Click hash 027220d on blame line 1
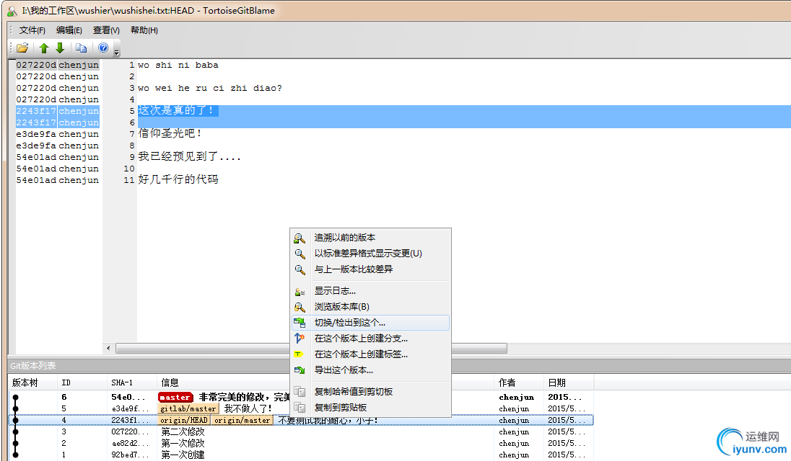This screenshot has width=791, height=461. (x=36, y=65)
